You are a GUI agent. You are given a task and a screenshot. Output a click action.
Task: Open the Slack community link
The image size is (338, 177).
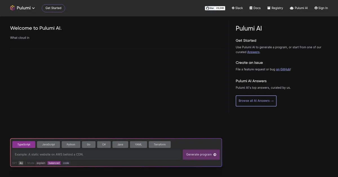tap(237, 8)
